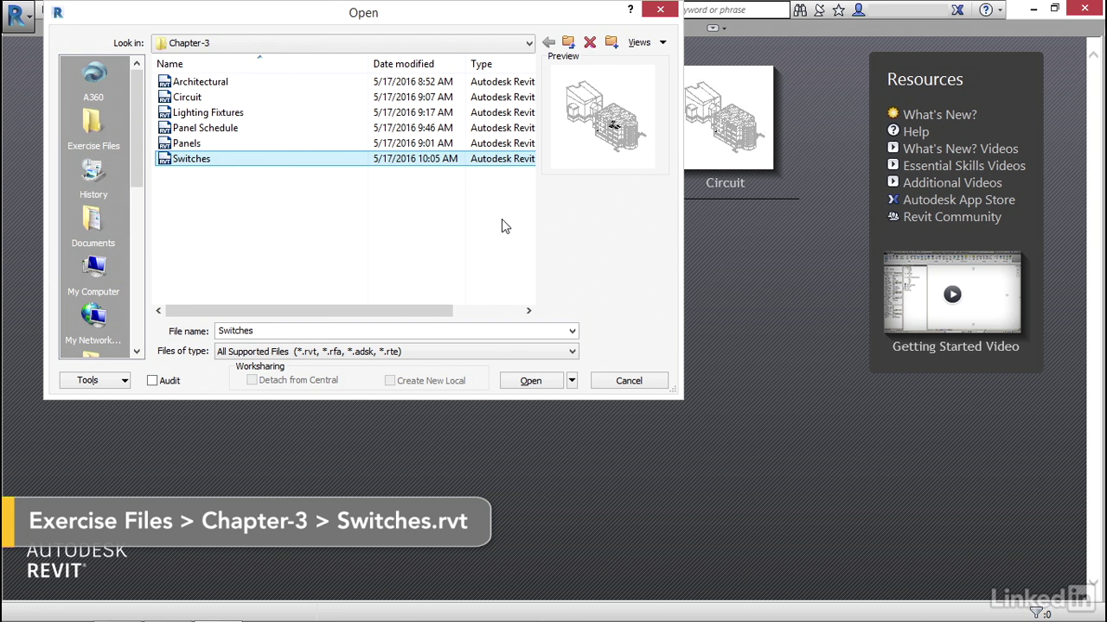Open Revit Community link

pos(951,217)
